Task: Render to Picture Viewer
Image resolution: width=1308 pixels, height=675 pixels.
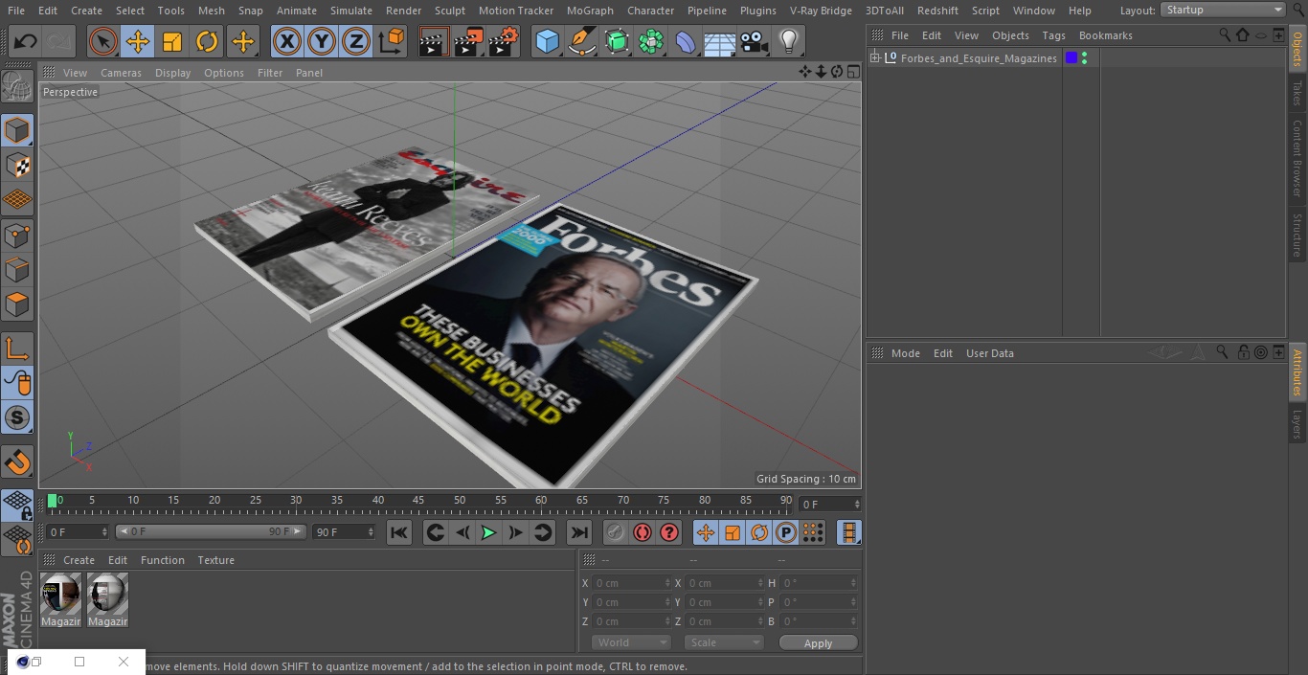Action: click(x=468, y=42)
